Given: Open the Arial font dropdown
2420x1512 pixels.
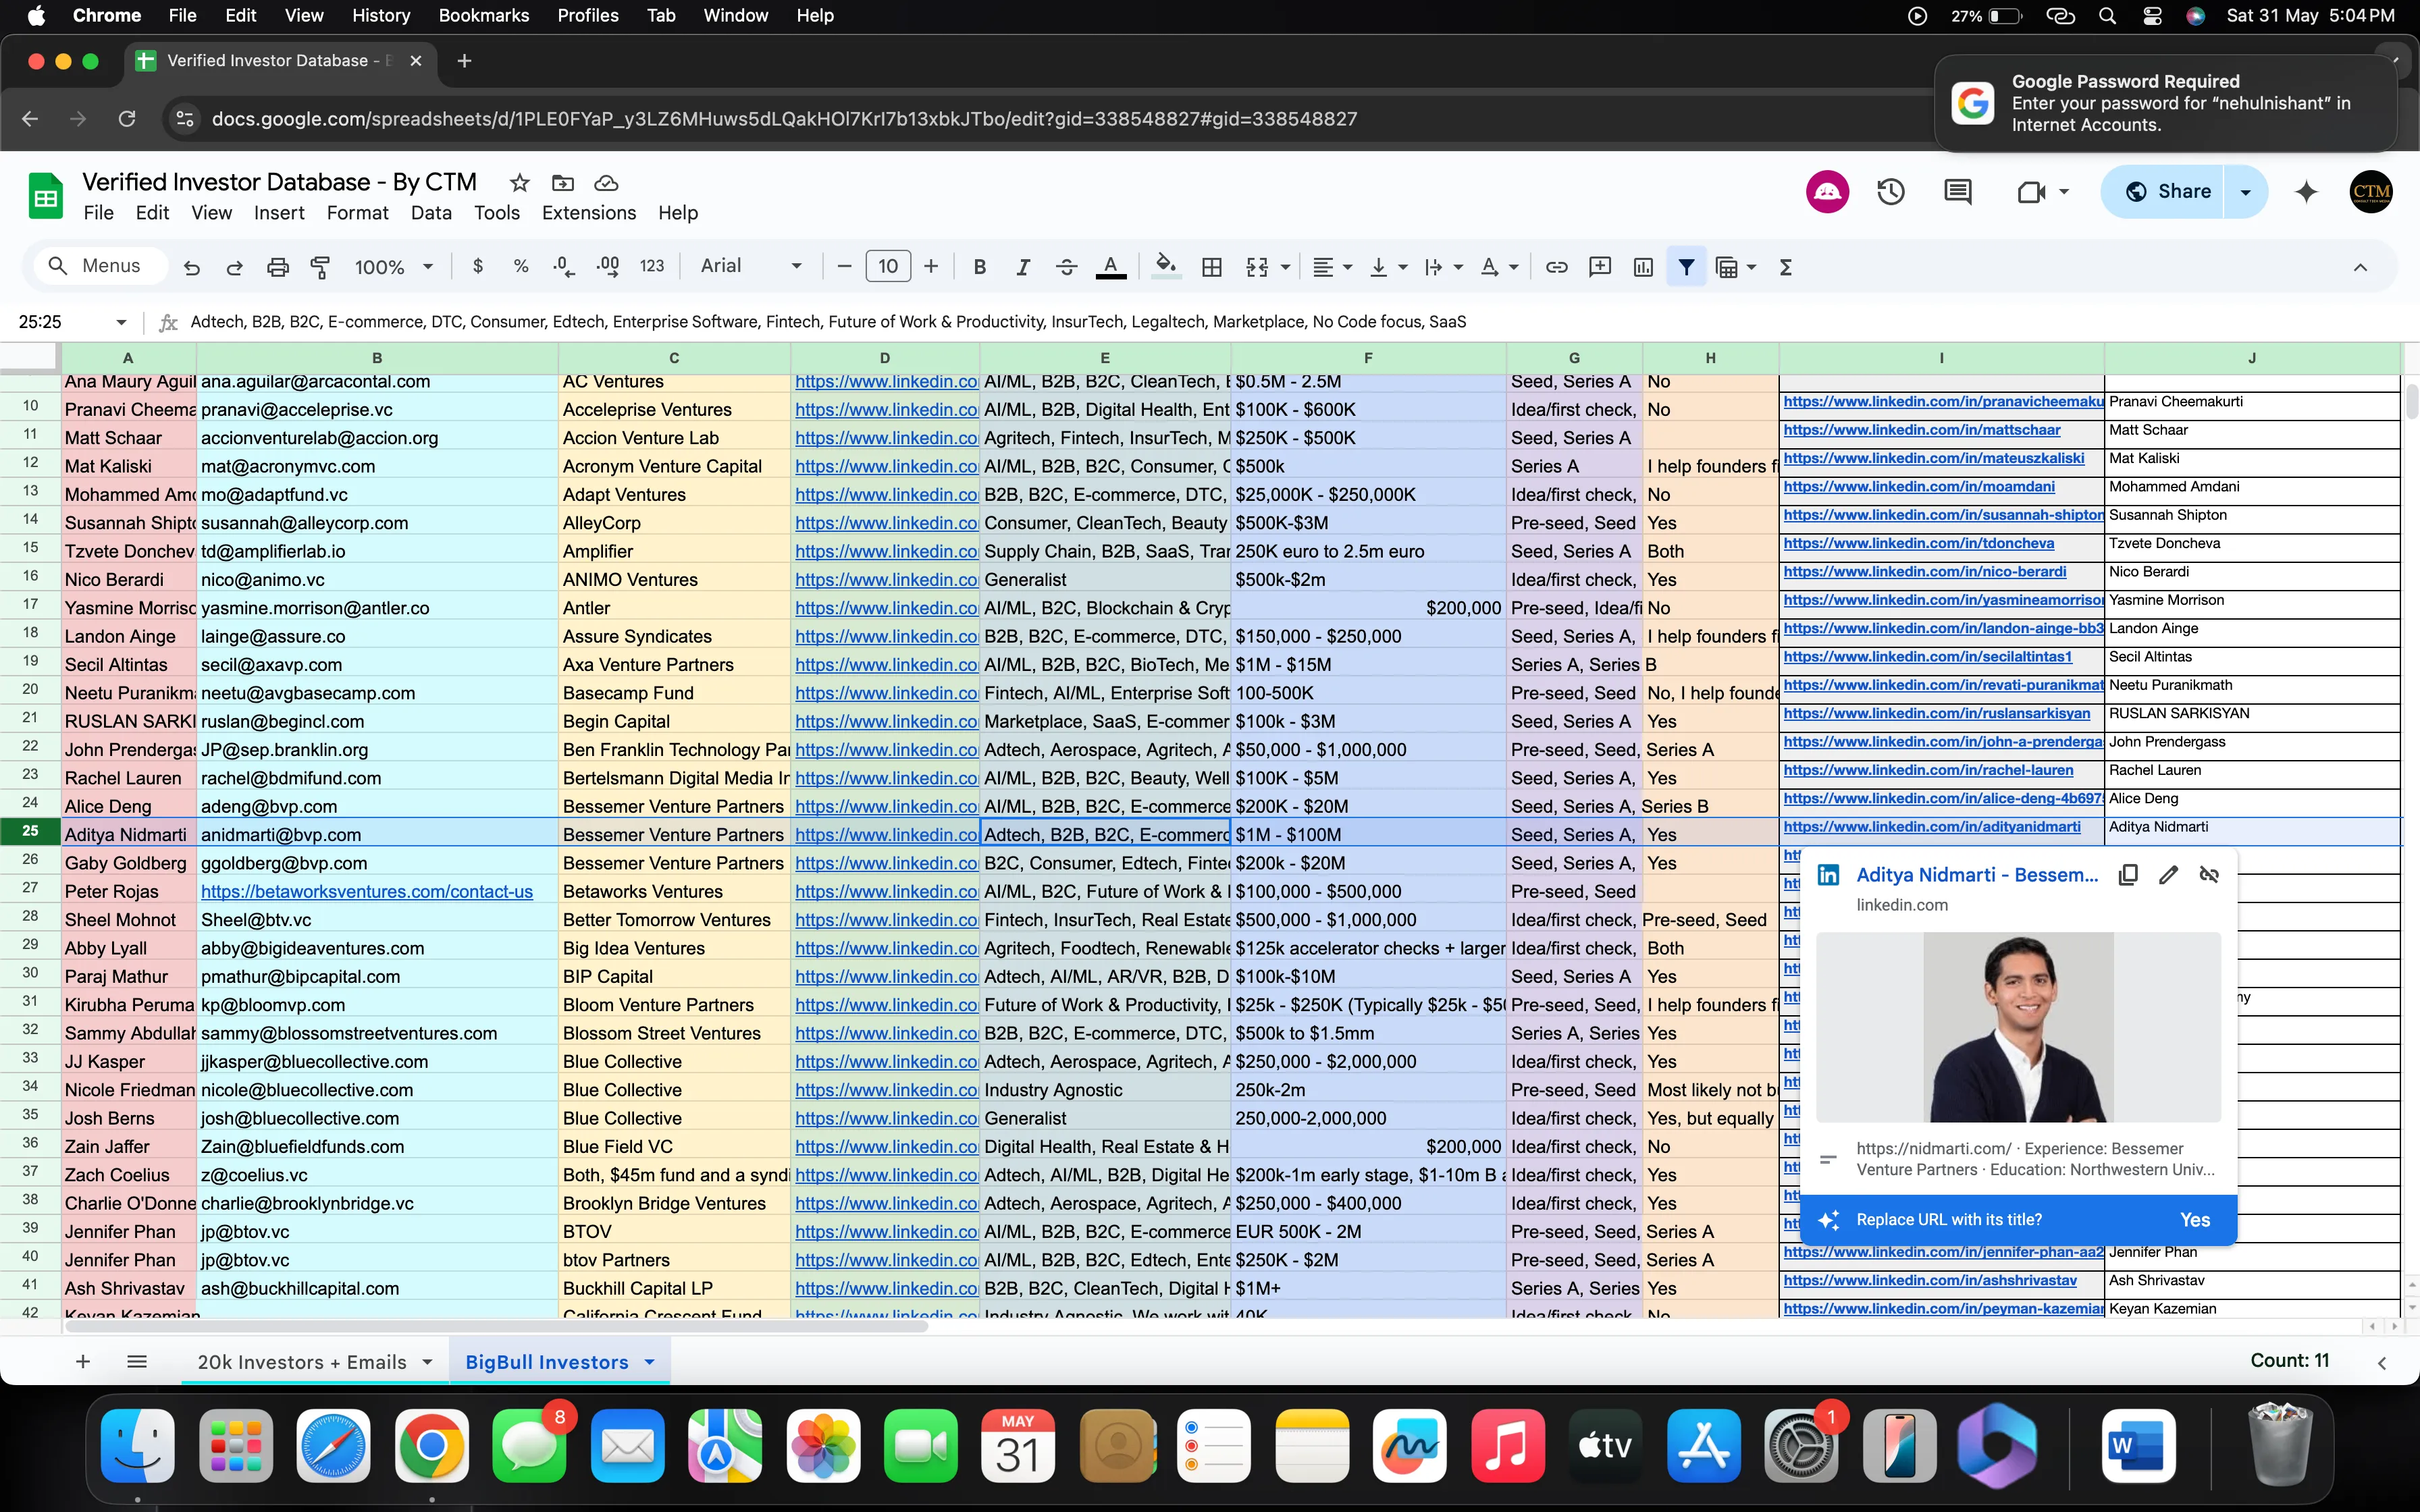Looking at the screenshot, I should coord(751,266).
